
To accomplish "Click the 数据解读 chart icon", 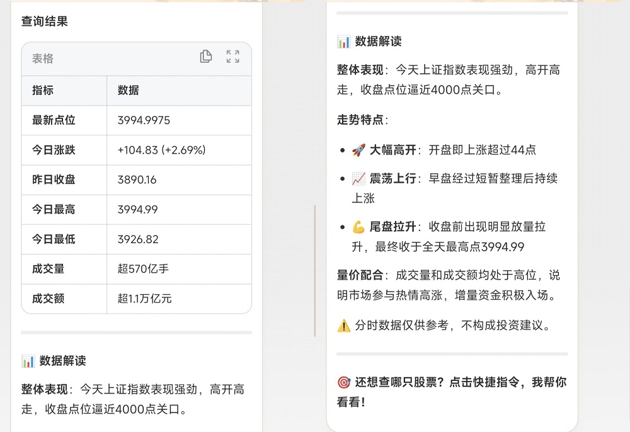I will click(x=343, y=42).
